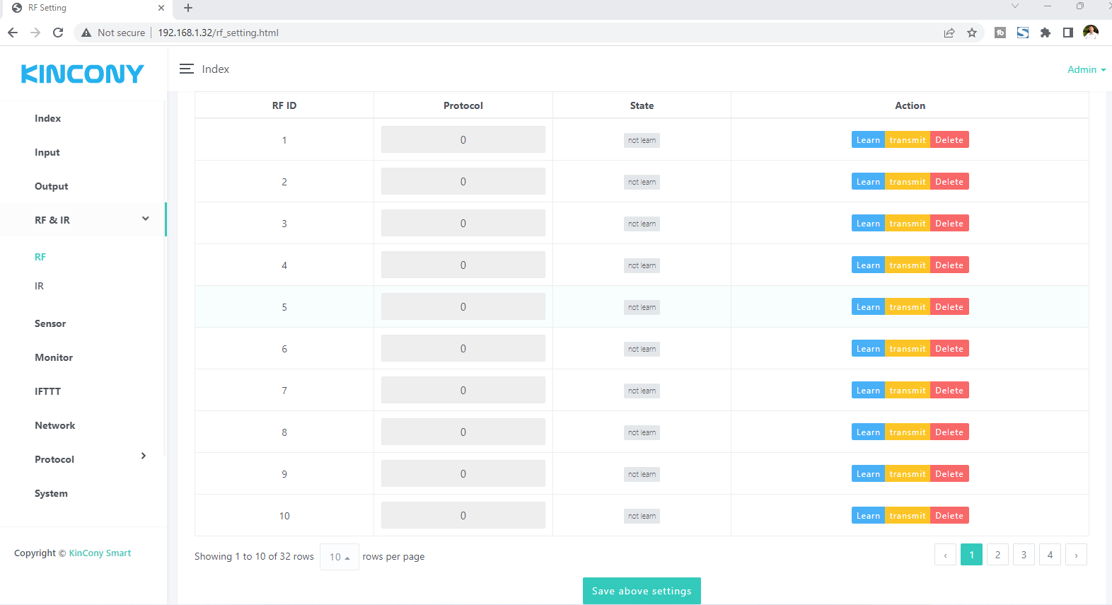Click Learn button for RF ID 1

[x=868, y=140]
